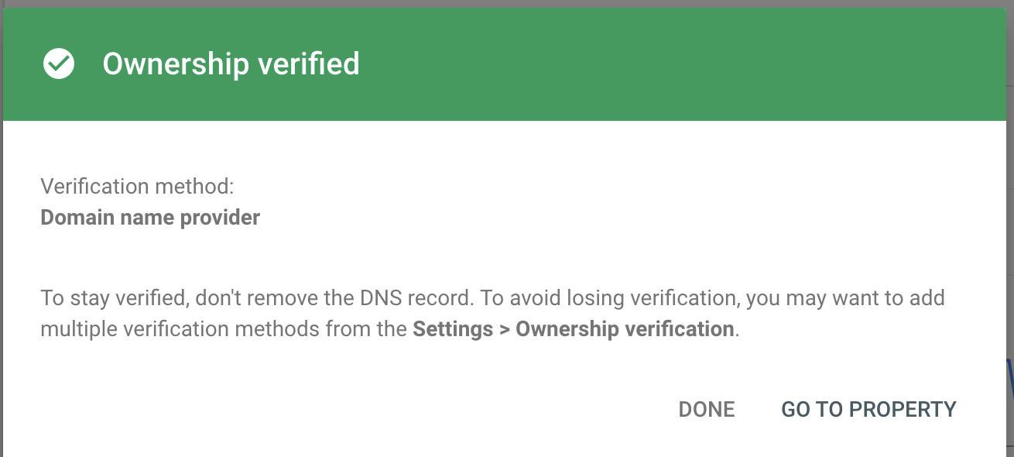
Task: Click the word "provider" under Verification method
Action: (x=220, y=218)
